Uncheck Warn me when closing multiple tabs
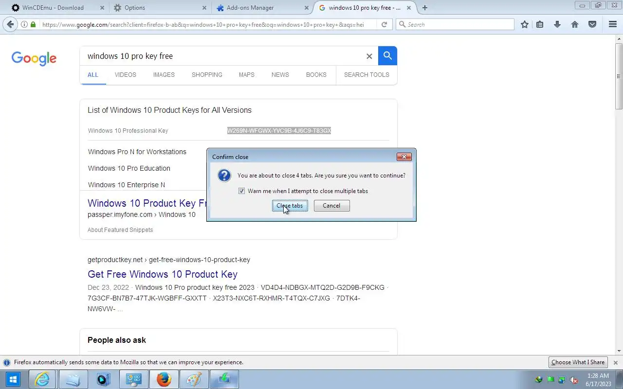This screenshot has height=389, width=623. pos(241,191)
